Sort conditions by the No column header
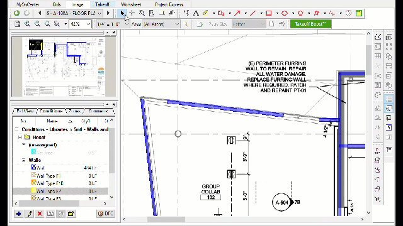Viewport: 403px width, 226px height. [24, 121]
